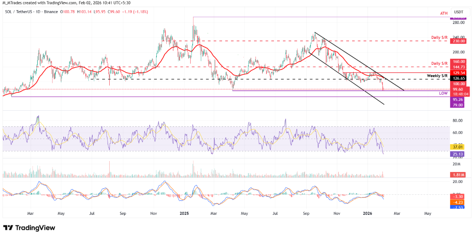
Task: Select the 144.73 Daily S/R price tag
Action: 459,67
